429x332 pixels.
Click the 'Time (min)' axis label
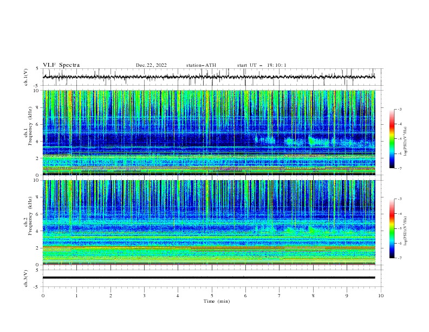coord(217,301)
